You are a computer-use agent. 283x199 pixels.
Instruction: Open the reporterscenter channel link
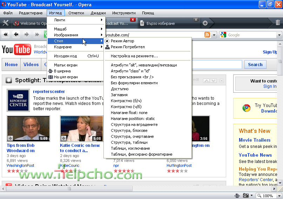[49, 92]
